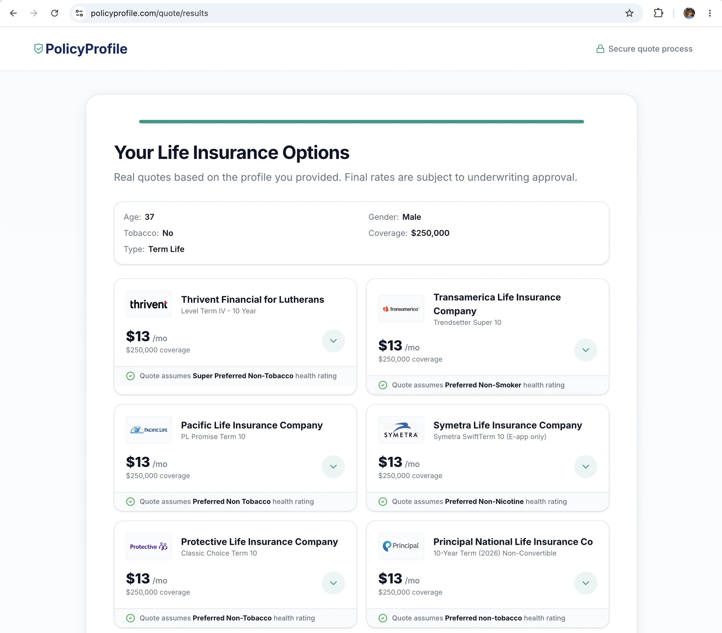This screenshot has height=633, width=722.
Task: Click the 10-Year Term (2026) Non-Convertible subtitle
Action: click(x=494, y=553)
